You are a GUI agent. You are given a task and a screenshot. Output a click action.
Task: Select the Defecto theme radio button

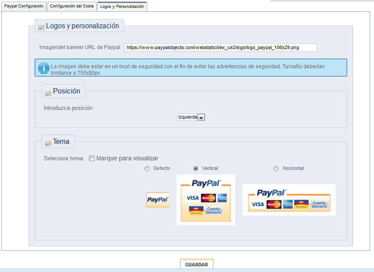[x=147, y=169]
